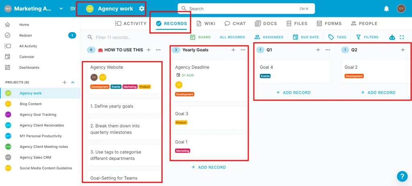Screen dimensions: 412x186
Task: Switch to the Chat tab
Action: (x=235, y=24)
